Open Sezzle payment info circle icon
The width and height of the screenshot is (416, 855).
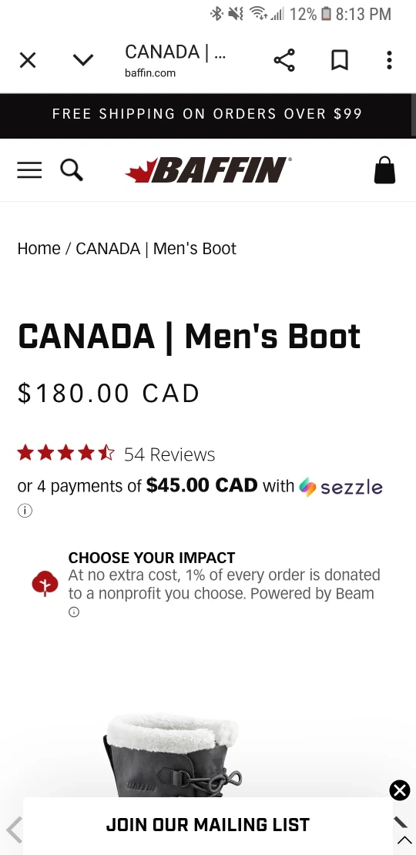coord(25,511)
